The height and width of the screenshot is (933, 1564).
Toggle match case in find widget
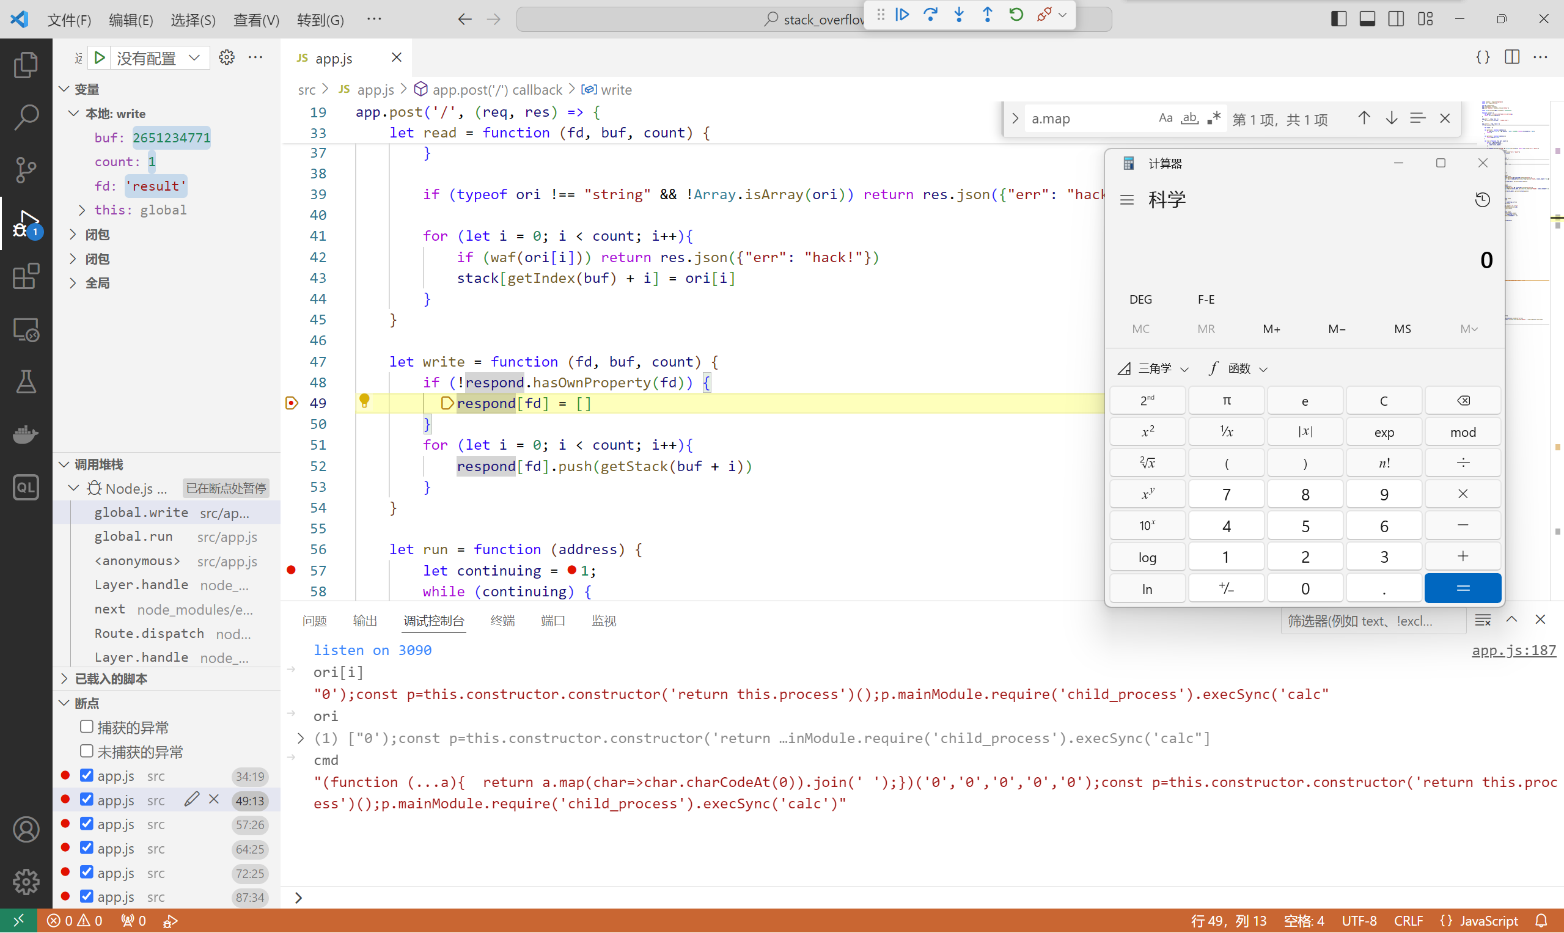pos(1166,118)
